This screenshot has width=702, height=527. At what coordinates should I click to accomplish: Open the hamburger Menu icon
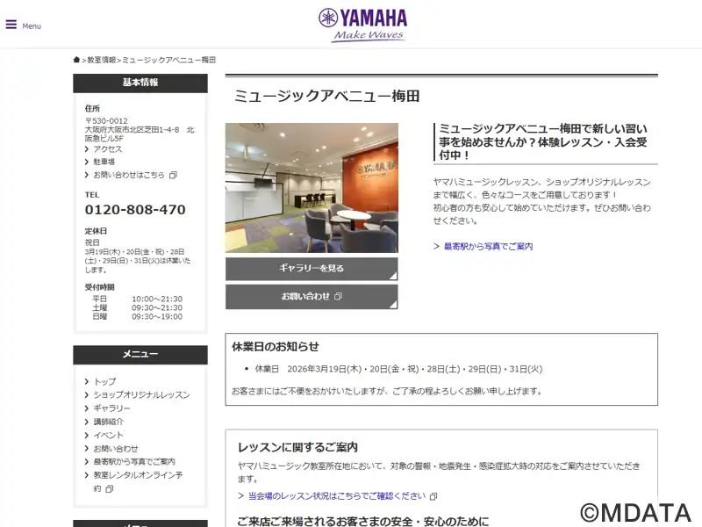point(11,25)
